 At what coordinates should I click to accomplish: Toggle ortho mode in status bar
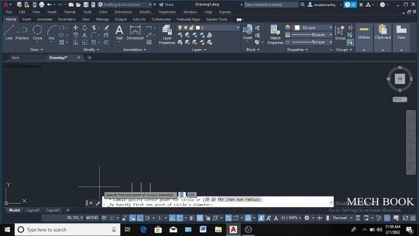[140, 218]
